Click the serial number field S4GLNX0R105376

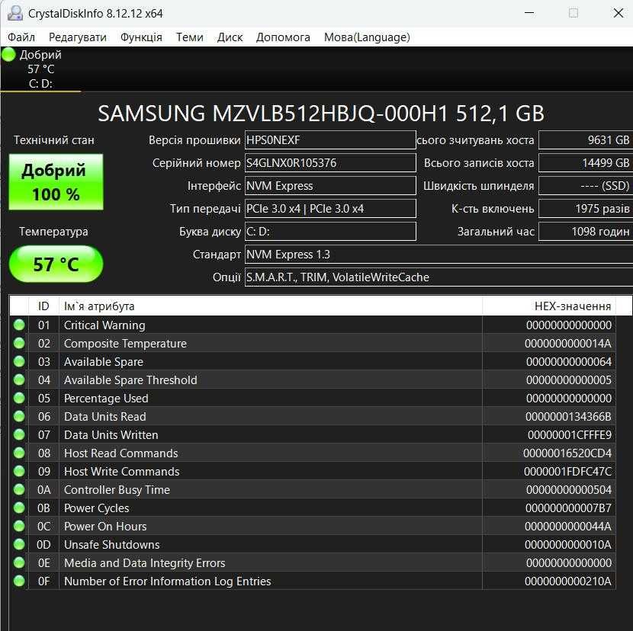pyautogui.click(x=330, y=163)
